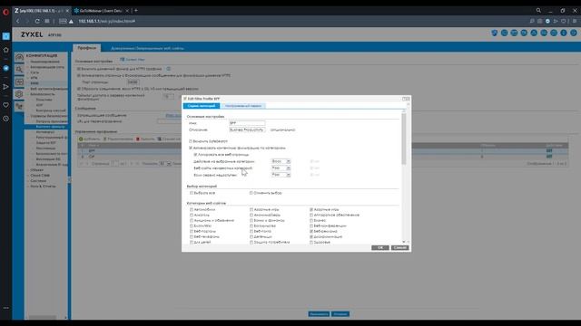Reload the page with the refresh icon

(x=37, y=22)
